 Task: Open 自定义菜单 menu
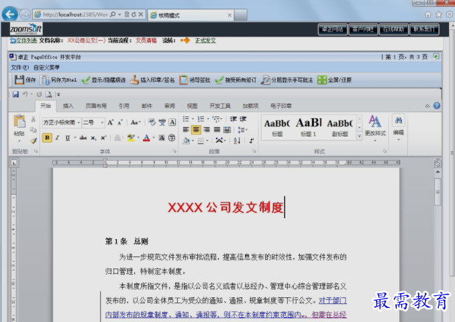point(46,68)
